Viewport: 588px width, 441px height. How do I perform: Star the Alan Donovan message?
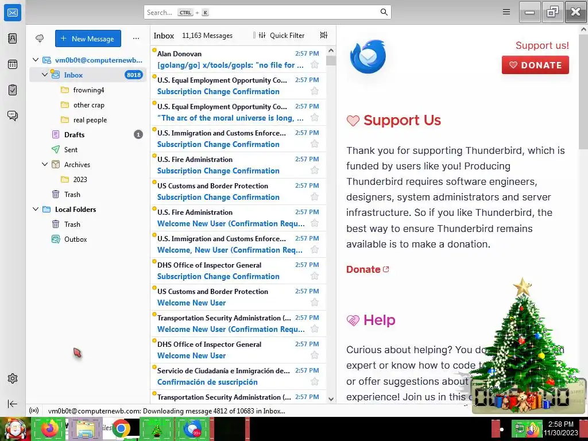click(x=315, y=65)
